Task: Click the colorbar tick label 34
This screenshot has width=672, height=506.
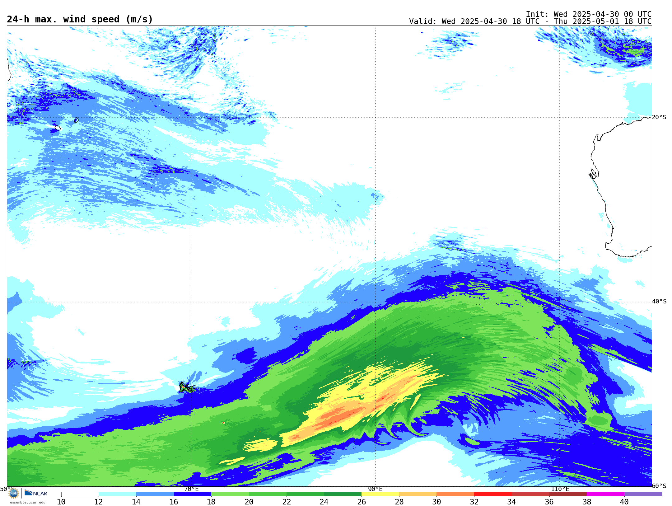Action: [x=512, y=502]
